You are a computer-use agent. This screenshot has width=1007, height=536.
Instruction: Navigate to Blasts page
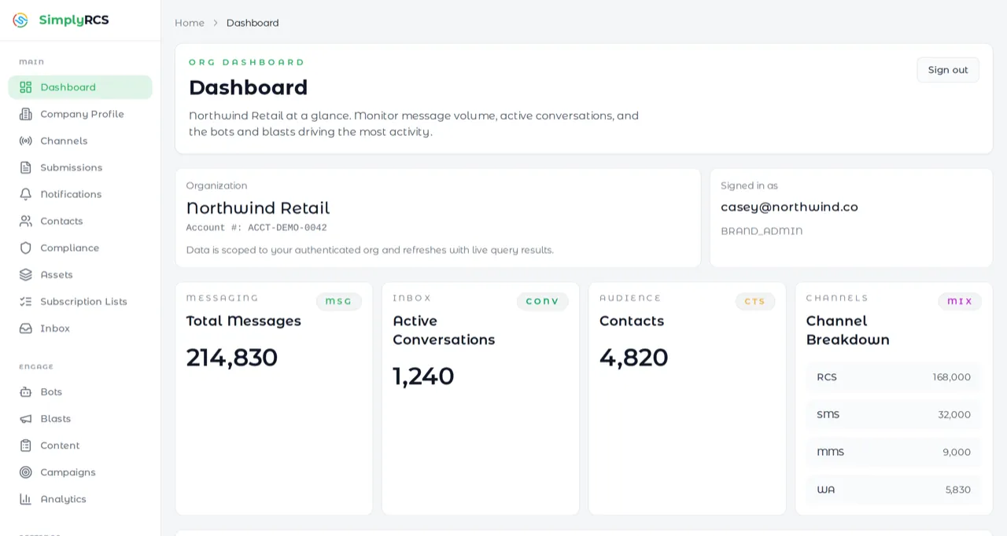[x=80, y=418]
